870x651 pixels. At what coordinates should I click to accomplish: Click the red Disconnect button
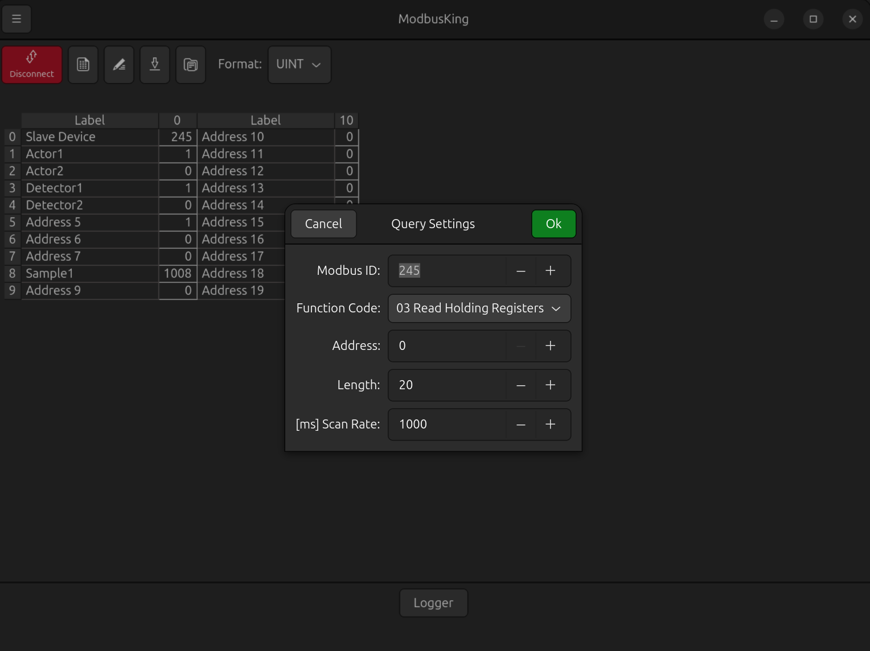pos(32,65)
